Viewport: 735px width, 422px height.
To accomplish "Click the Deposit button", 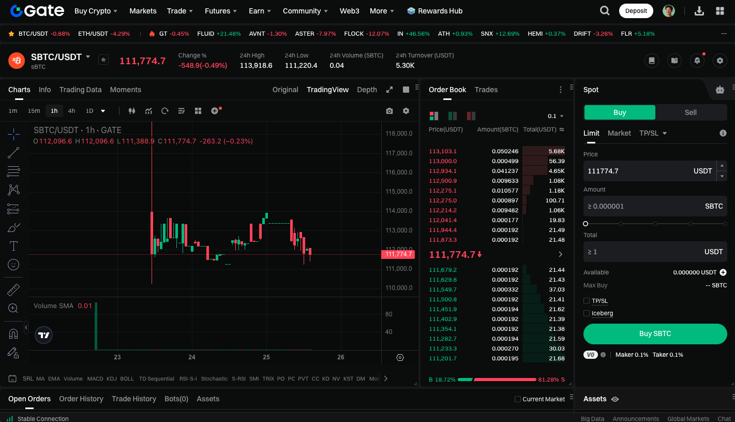I will coord(636,11).
